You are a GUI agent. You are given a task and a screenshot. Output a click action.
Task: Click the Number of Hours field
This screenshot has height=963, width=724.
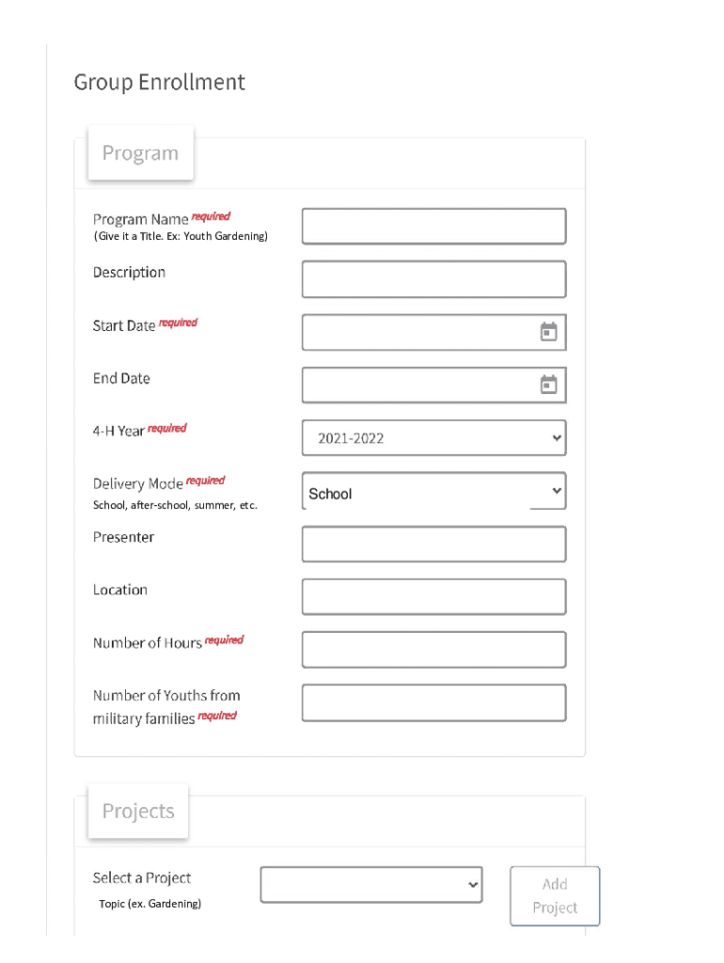[433, 650]
